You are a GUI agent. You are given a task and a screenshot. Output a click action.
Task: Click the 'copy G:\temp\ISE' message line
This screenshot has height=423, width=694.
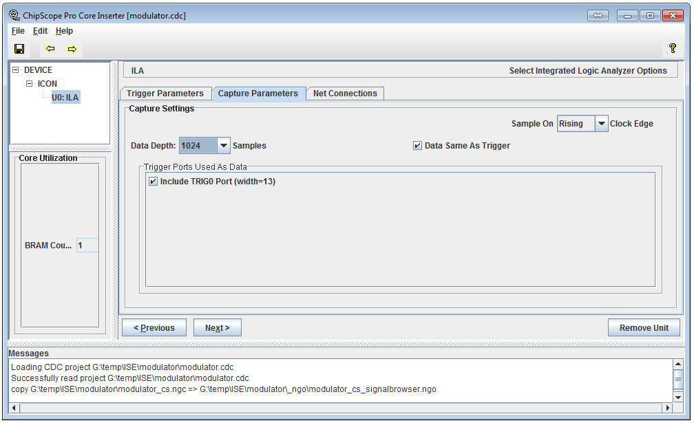click(x=224, y=389)
